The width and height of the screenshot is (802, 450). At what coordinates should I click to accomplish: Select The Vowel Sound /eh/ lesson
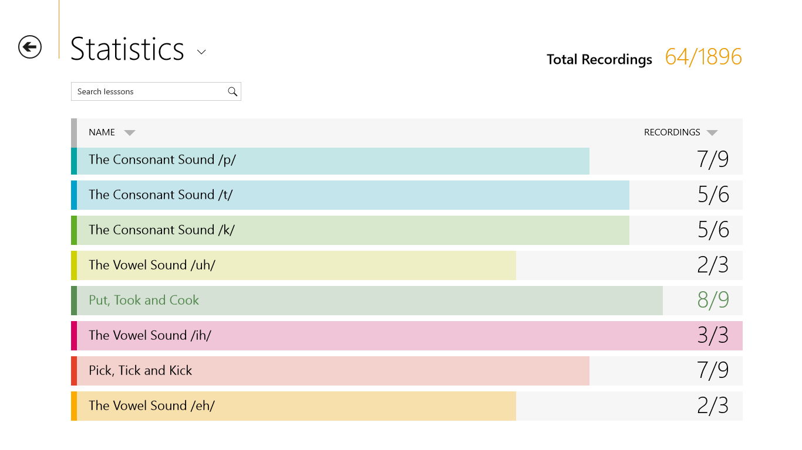(x=151, y=406)
